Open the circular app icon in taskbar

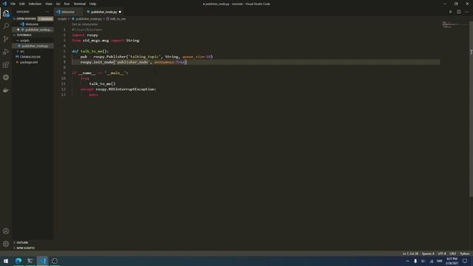coord(54,261)
